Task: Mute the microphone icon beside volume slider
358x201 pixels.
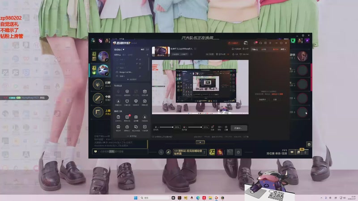Action: (x=156, y=127)
